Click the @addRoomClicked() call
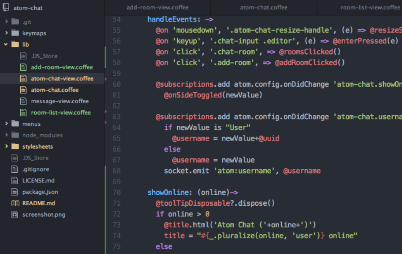402x254 pixels. (310, 63)
